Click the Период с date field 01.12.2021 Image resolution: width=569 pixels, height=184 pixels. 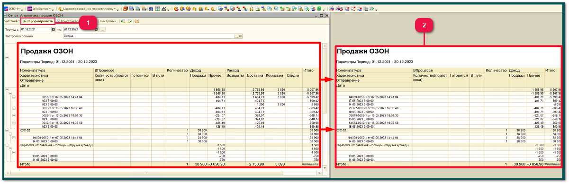(36, 29)
